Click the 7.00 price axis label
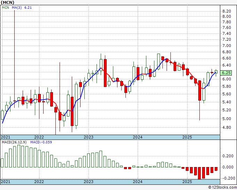The image size is (237, 190). 227,46
